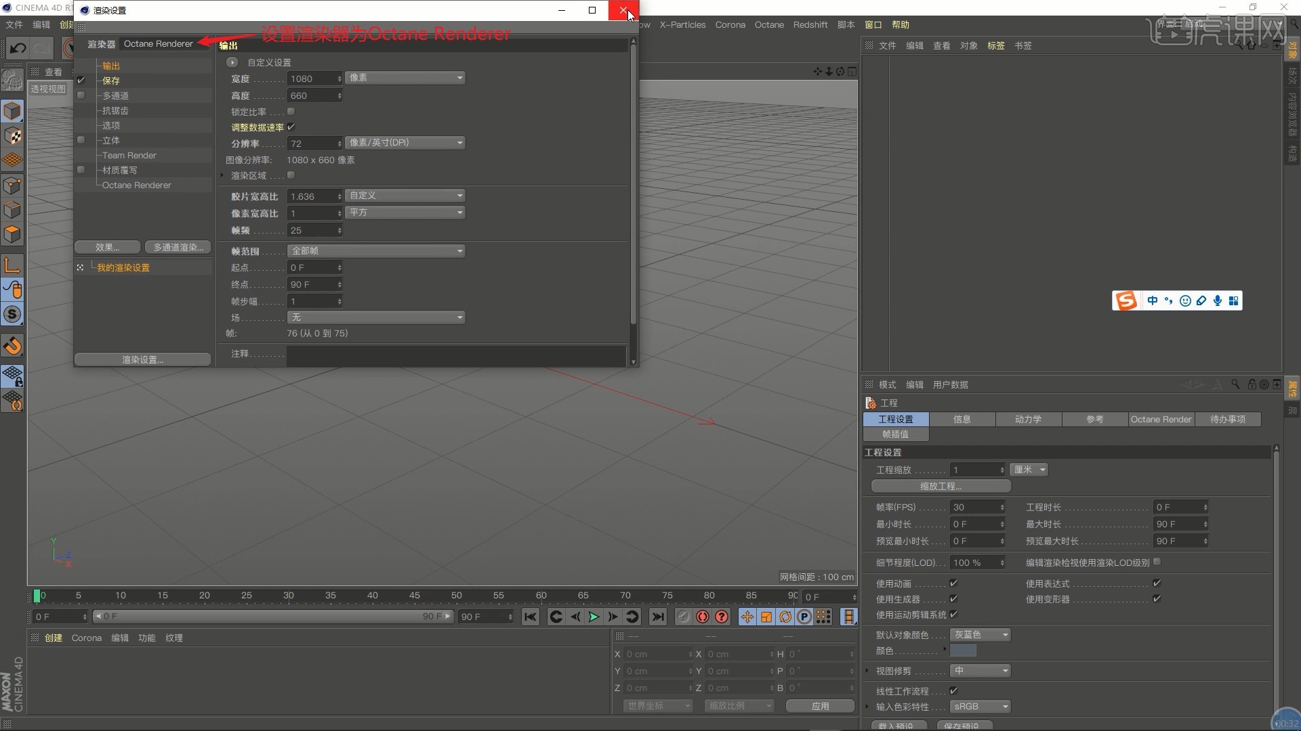Click the attribute manager search magnifier icon
1301x731 pixels.
tap(1235, 384)
